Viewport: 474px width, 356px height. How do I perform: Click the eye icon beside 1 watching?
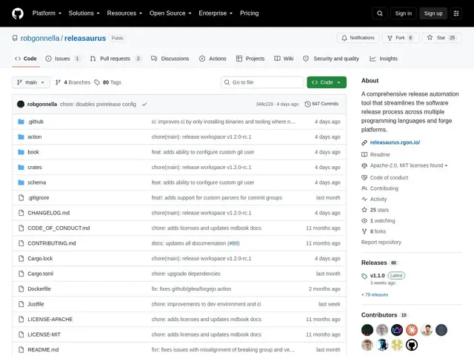(x=364, y=221)
